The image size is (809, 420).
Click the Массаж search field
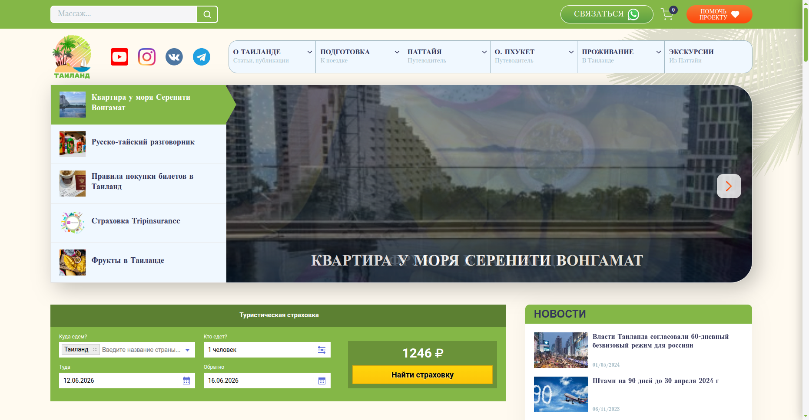(x=124, y=14)
